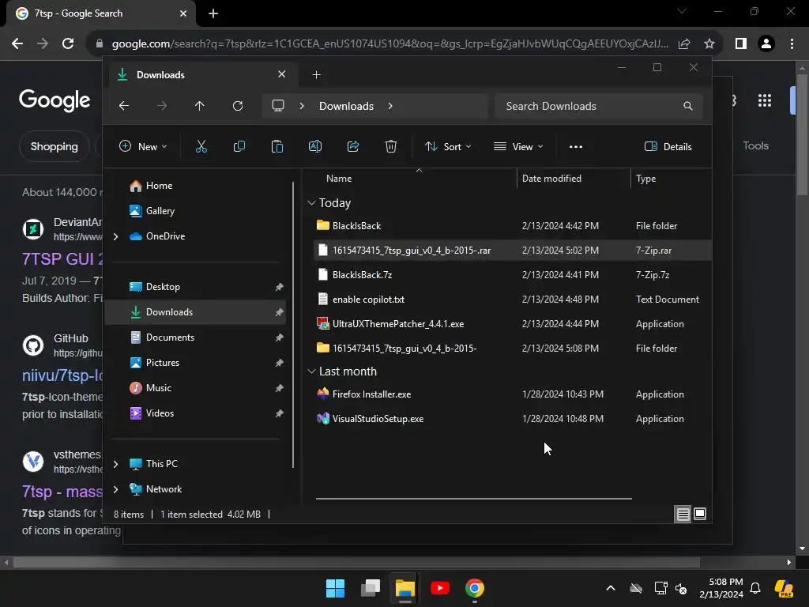Viewport: 809px width, 607px height.
Task: Go back in File Explorer
Action: [124, 106]
